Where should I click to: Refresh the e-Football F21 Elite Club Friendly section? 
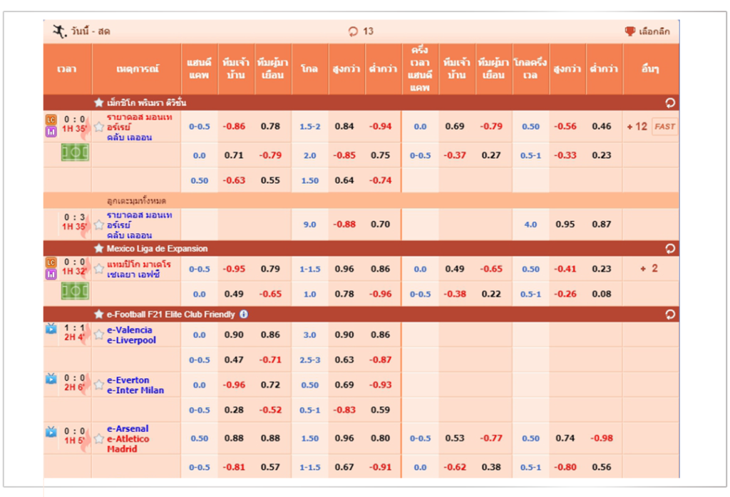[670, 314]
